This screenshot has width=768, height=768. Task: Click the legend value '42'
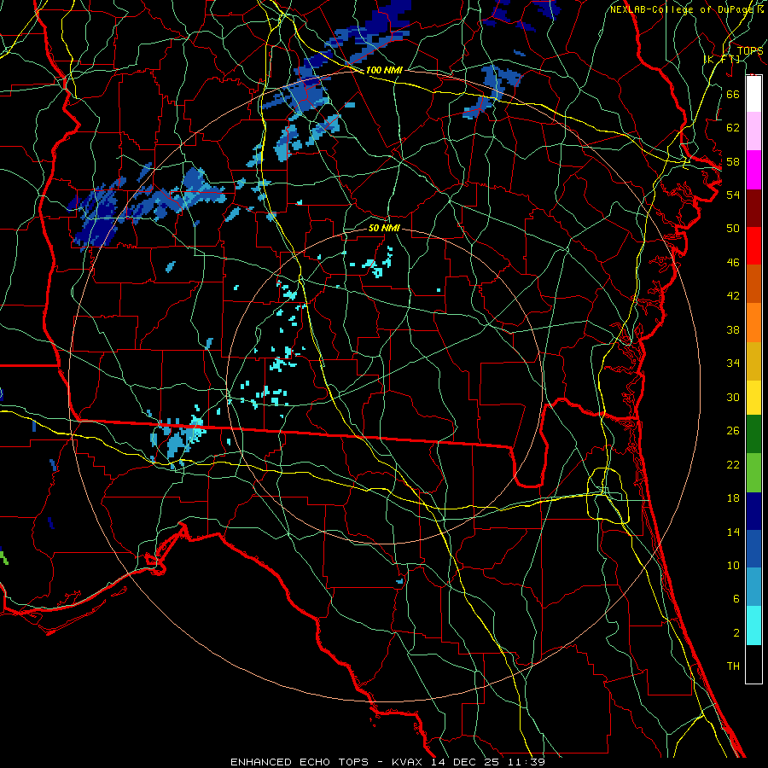(733, 296)
